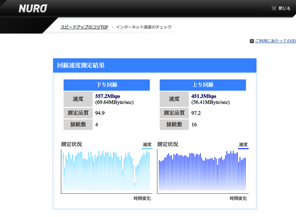Click the 451.3Mbps upload speed value
The height and width of the screenshot is (217, 296).
click(204, 96)
